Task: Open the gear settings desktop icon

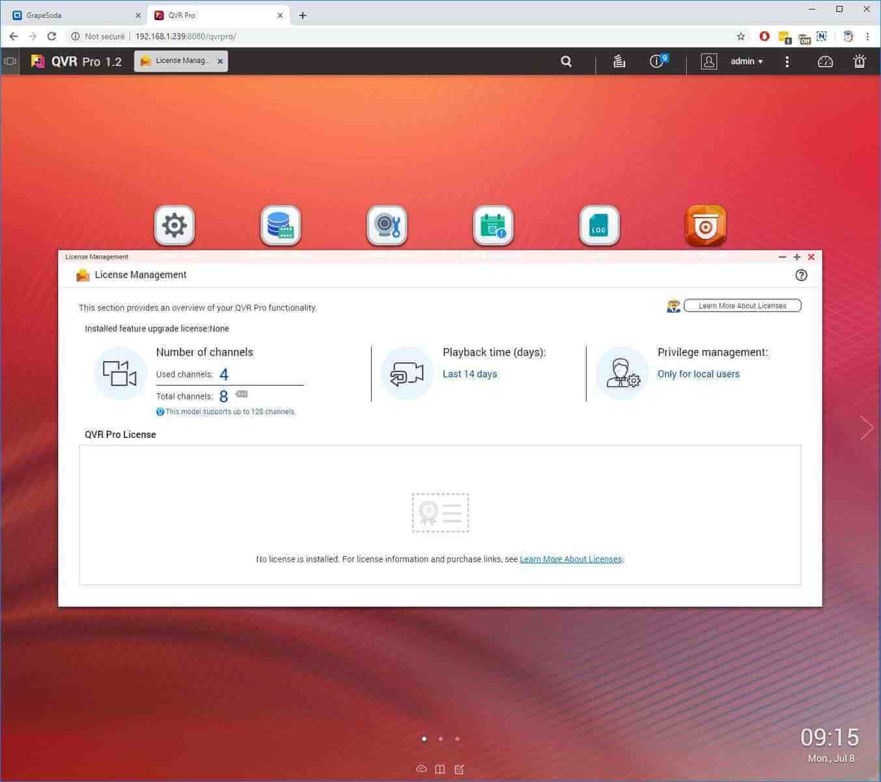Action: click(175, 225)
